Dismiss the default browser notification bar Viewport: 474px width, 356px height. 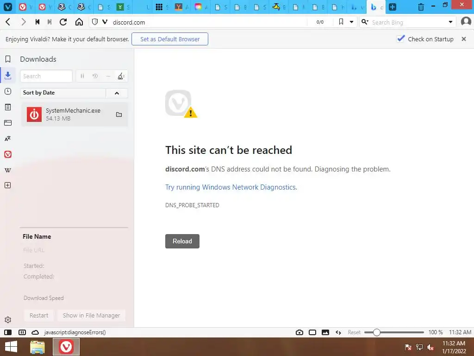[x=464, y=39]
